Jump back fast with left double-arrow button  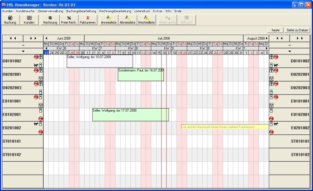(13, 38)
